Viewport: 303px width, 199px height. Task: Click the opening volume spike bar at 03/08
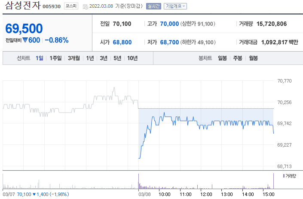point(138,181)
